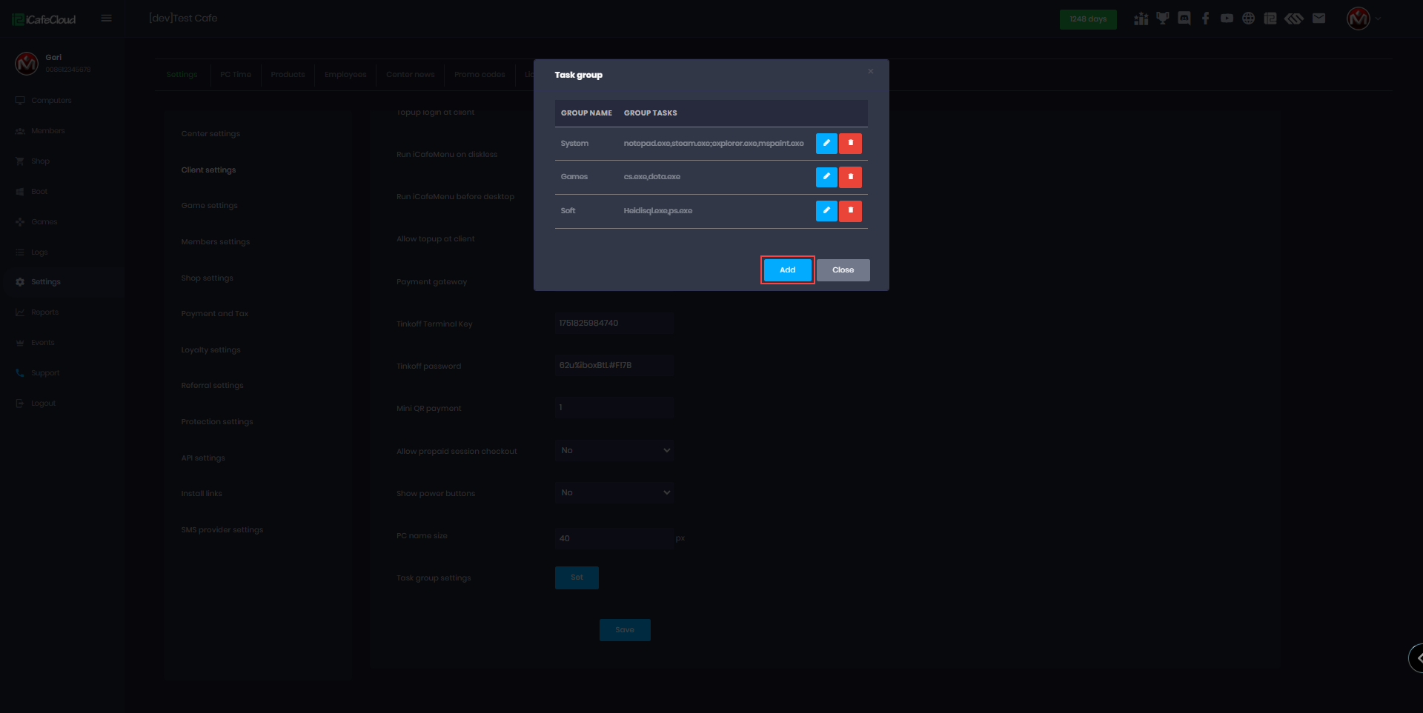Switch to the Promo codes tab

pos(480,75)
